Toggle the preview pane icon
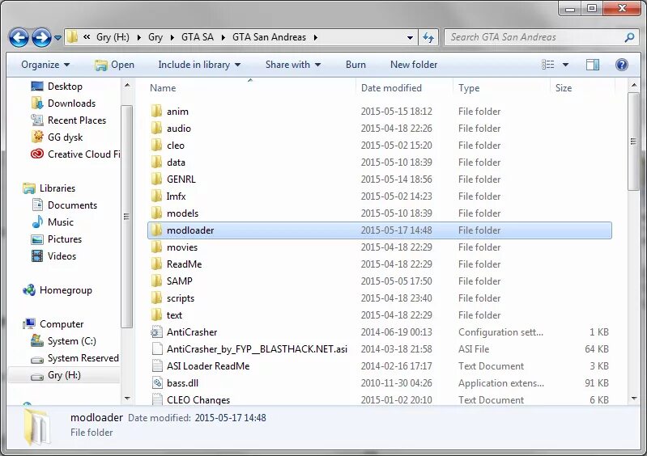 click(593, 65)
